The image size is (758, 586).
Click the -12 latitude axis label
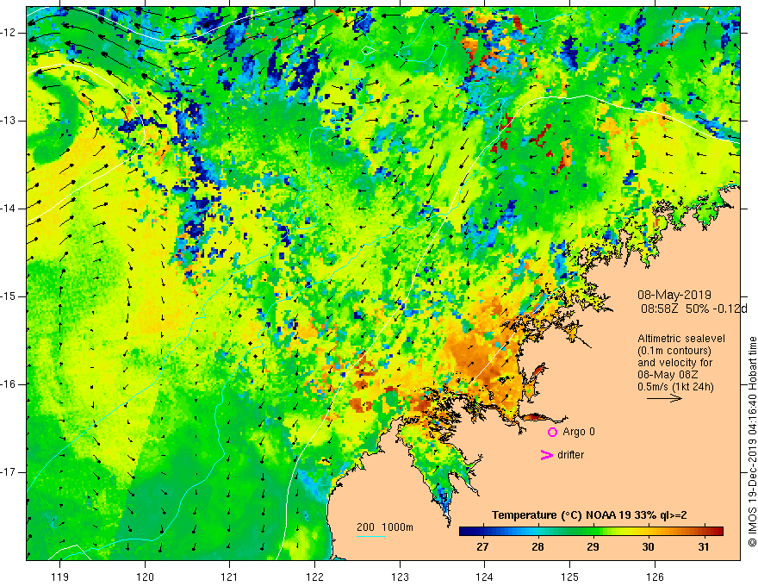[x=9, y=33]
